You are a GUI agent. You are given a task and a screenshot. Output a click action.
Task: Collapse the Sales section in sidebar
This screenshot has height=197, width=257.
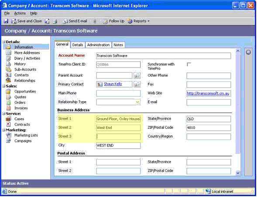[4, 86]
